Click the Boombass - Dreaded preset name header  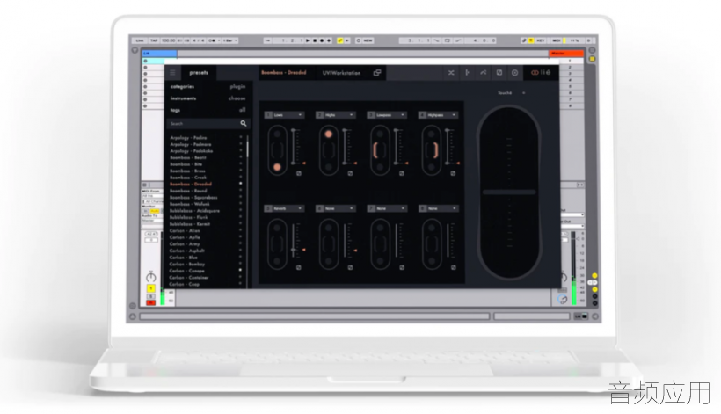click(284, 73)
